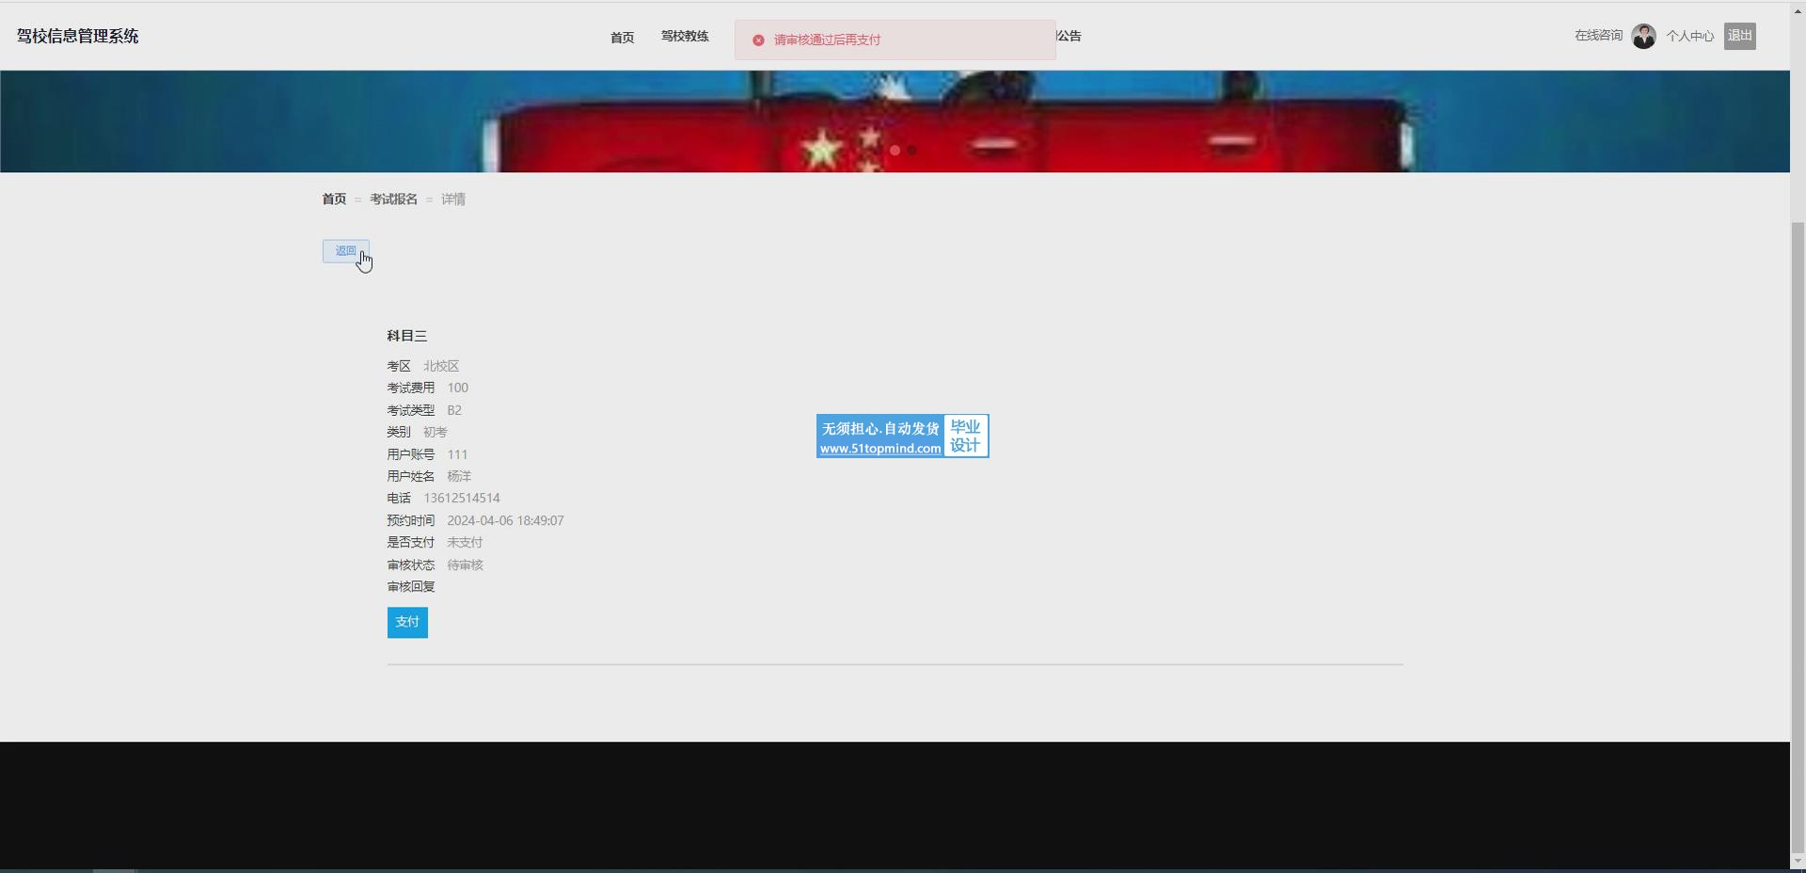Select the active red carousel dot
Viewport: 1806px width, 873px height.
[895, 151]
